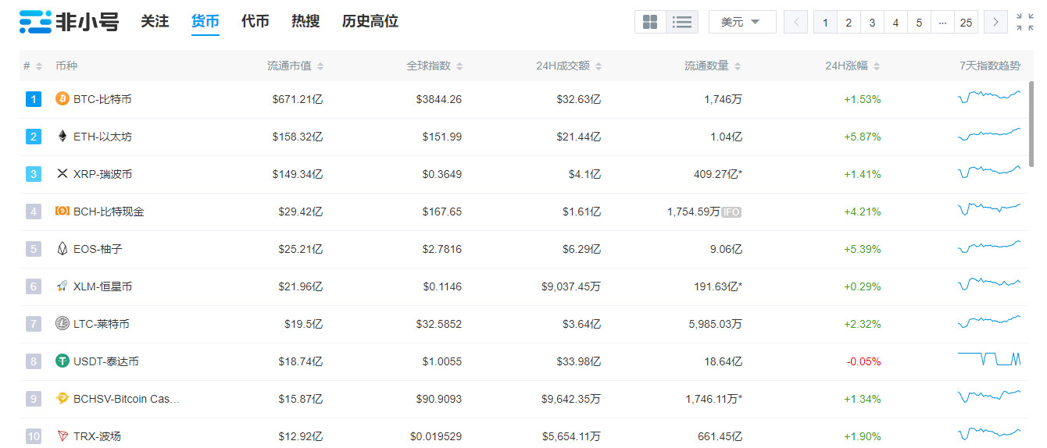Click pagination ellipsis button
The image size is (1047, 448).
[x=942, y=22]
